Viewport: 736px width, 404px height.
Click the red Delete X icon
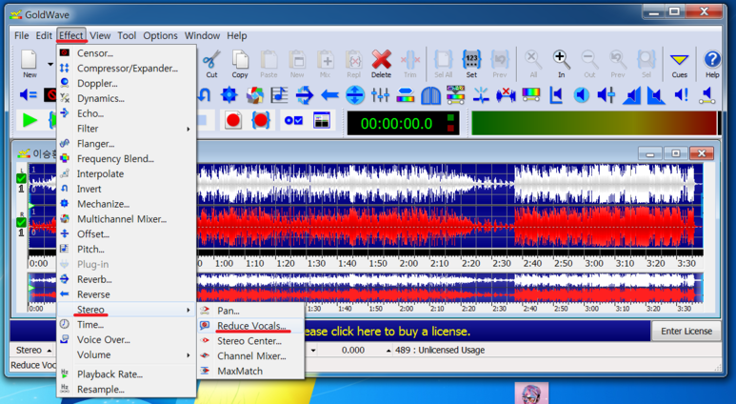click(x=381, y=60)
